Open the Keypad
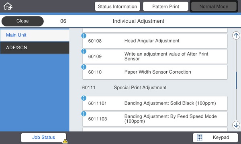Viewport: 241px width, 144px height. click(215, 138)
